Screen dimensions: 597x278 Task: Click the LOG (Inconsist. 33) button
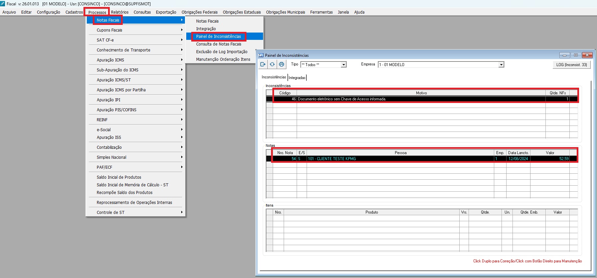(x=571, y=65)
